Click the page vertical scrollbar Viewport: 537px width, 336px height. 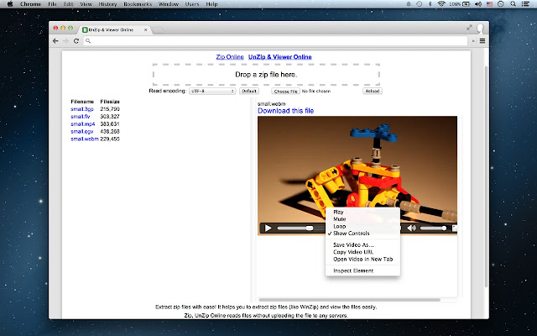[487, 176]
